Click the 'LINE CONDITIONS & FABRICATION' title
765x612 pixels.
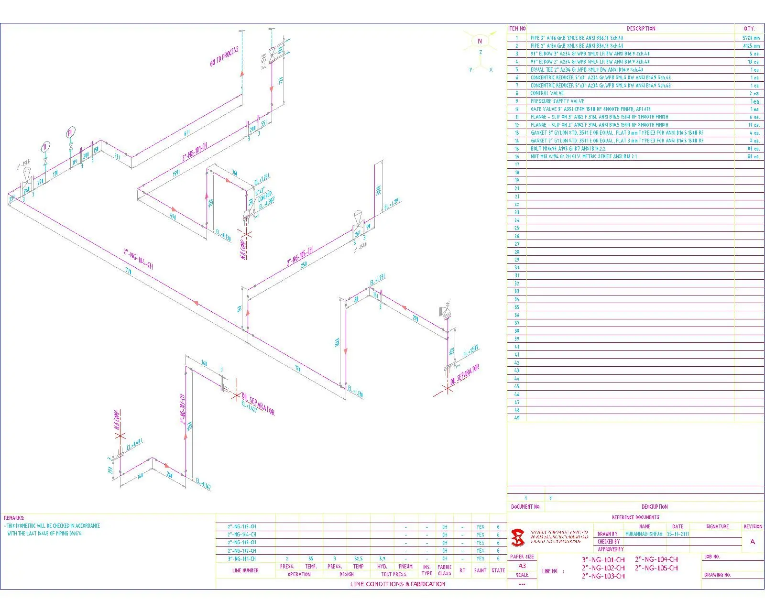[x=397, y=584]
